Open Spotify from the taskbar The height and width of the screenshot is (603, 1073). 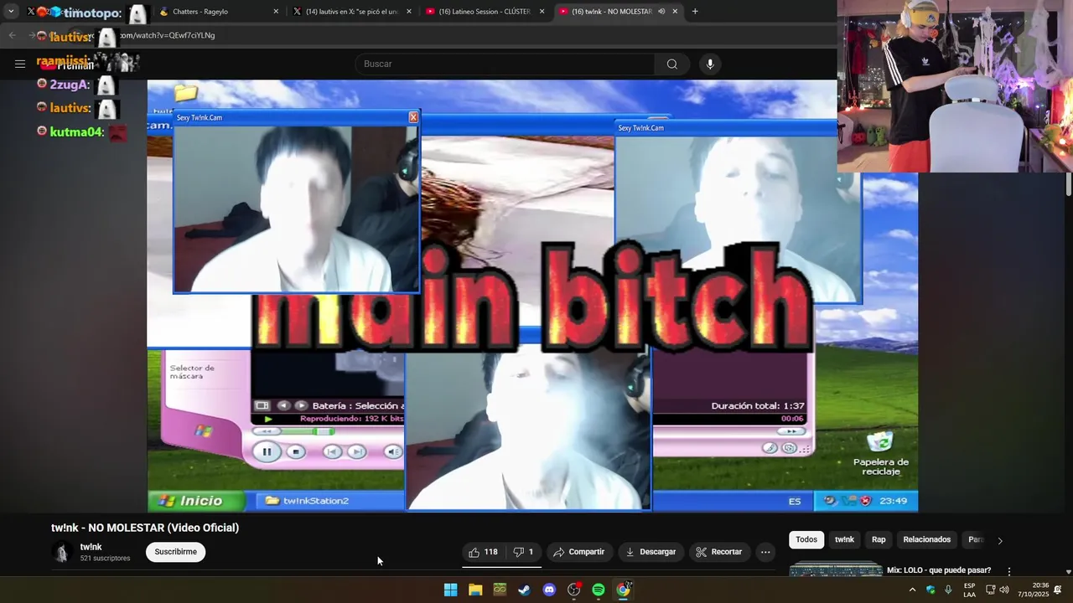[x=599, y=590]
